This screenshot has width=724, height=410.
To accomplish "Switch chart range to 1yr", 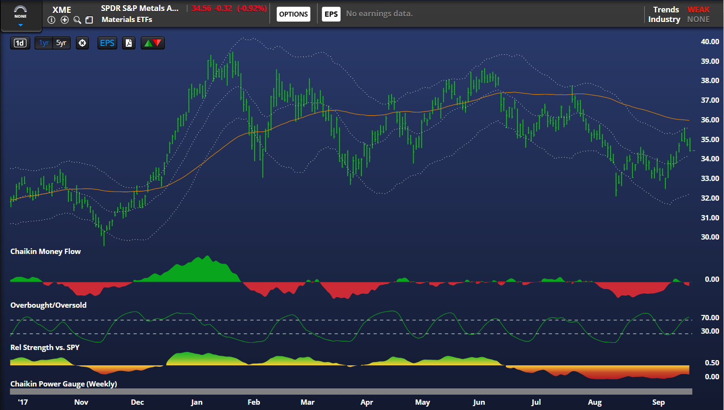I will 44,43.
